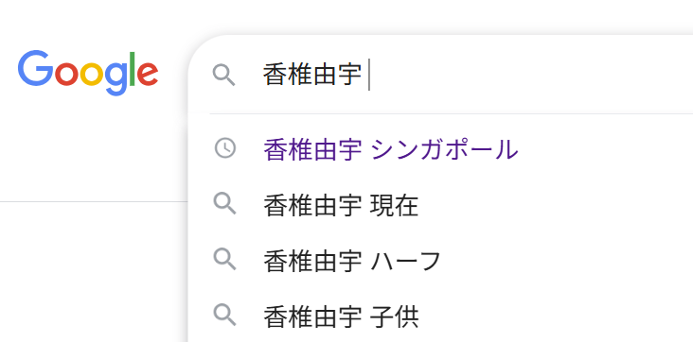The image size is (693, 342).
Task: Click the word ハーフ in third suggestion
Action: (x=406, y=261)
